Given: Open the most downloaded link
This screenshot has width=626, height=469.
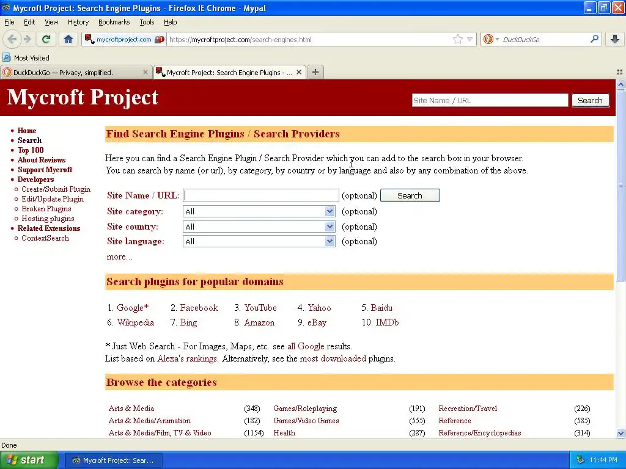Looking at the screenshot, I should click(333, 358).
